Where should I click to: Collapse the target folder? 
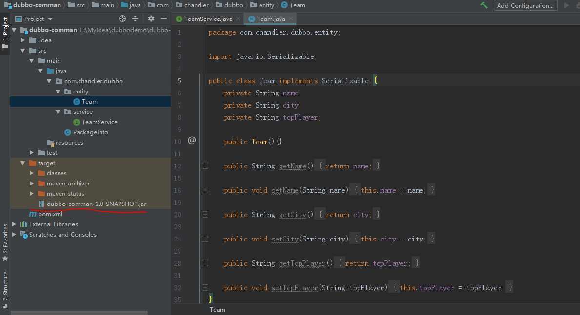click(x=23, y=163)
